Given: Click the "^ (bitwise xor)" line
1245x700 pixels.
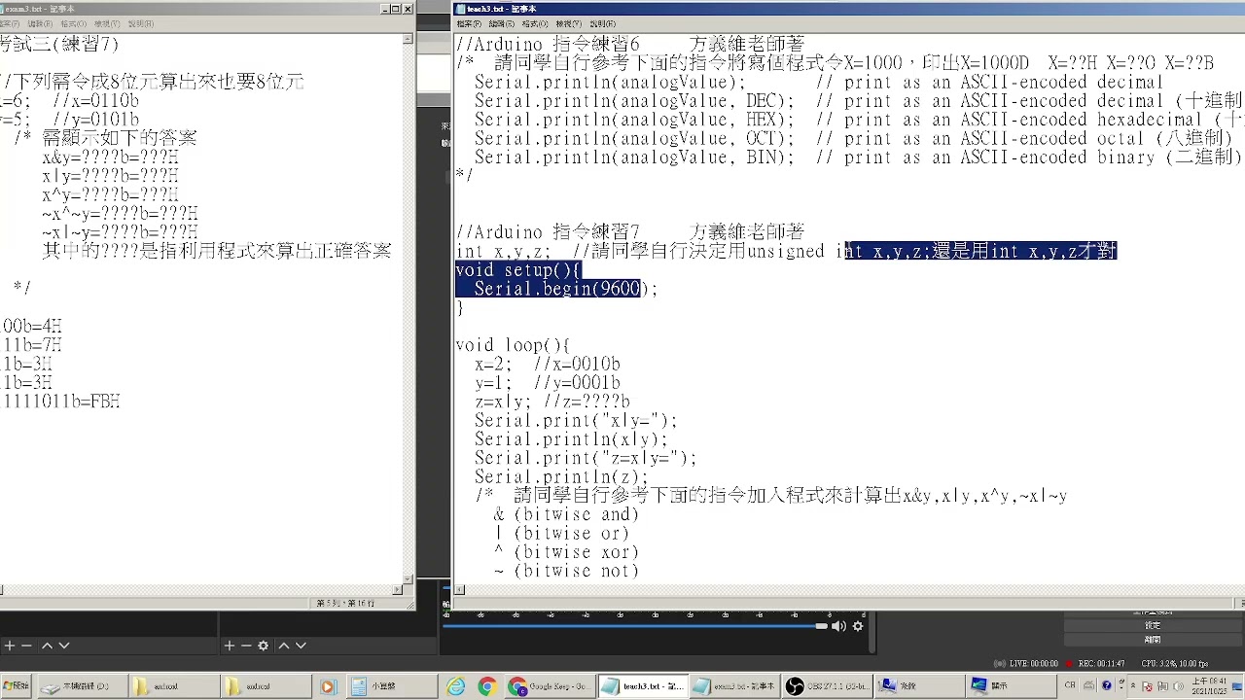Looking at the screenshot, I should 566,552.
